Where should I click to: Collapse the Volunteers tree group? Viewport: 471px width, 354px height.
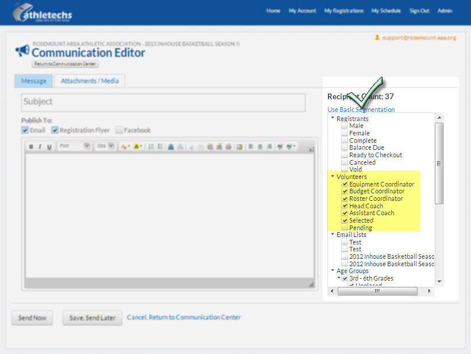click(x=333, y=176)
